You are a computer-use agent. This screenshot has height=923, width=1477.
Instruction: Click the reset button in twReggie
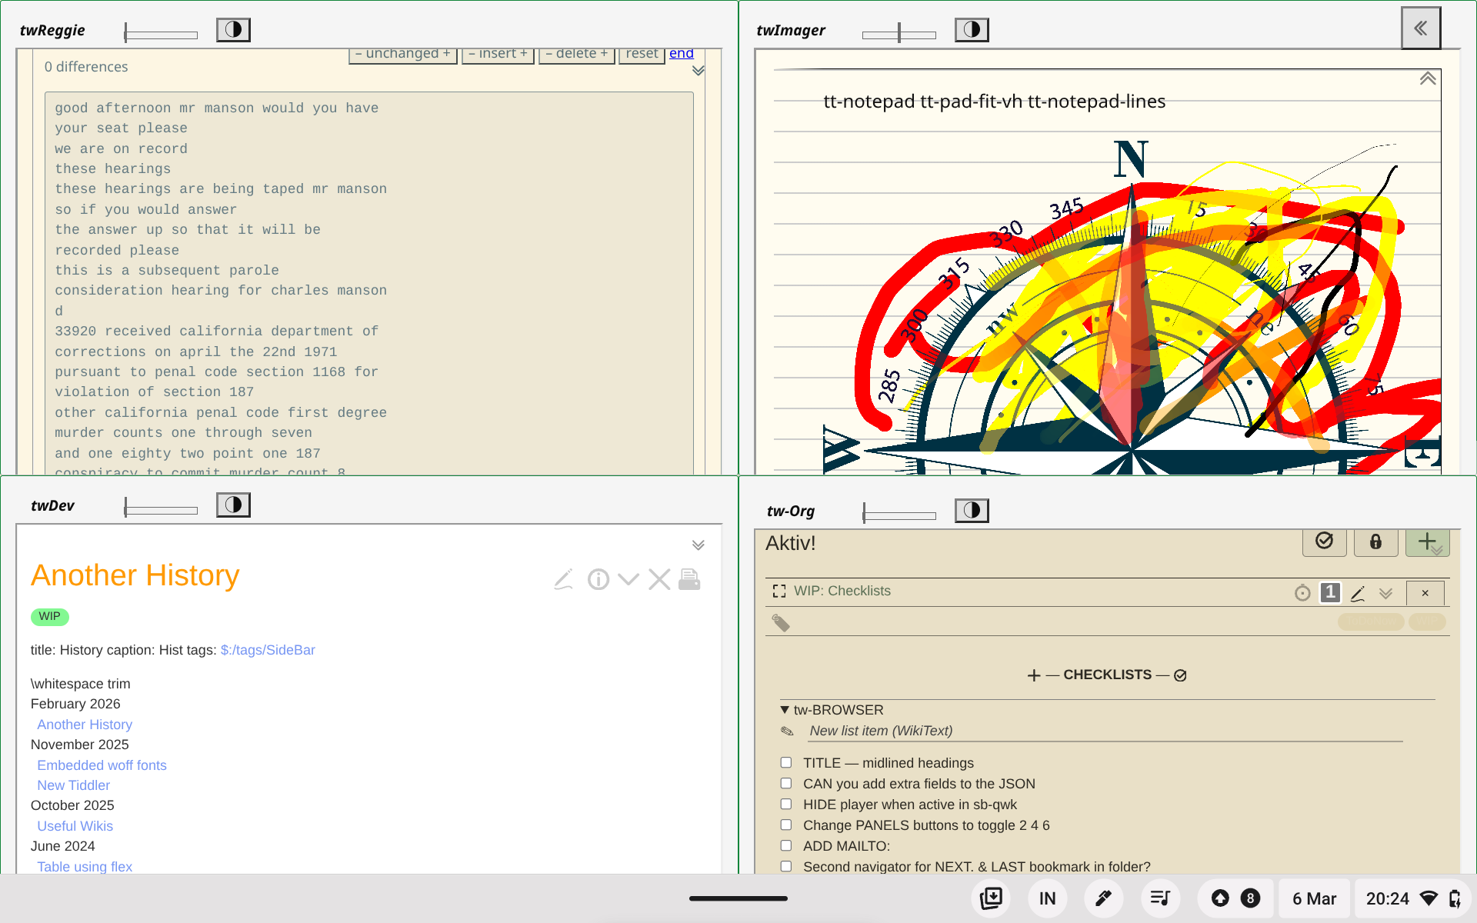[x=641, y=54]
